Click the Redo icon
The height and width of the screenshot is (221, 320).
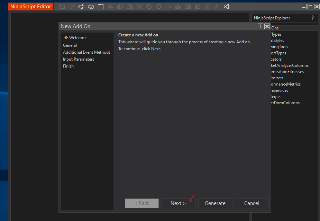click(159, 7)
